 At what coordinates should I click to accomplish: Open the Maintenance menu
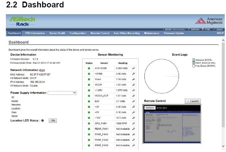152,33
